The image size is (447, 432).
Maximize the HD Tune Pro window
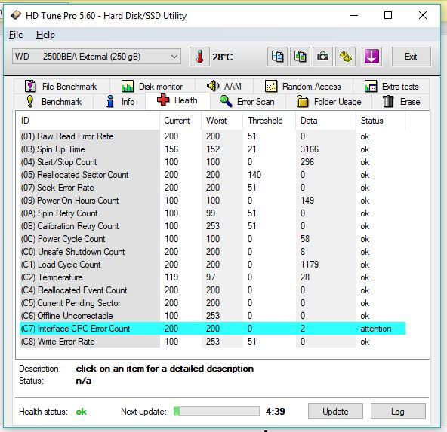tap(388, 15)
